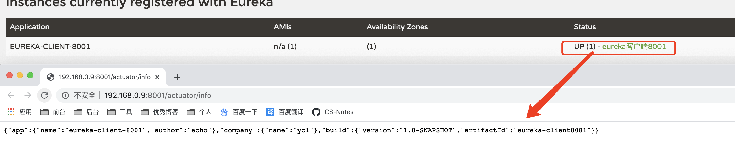Open the 优秀博客 bookmark folder
Image resolution: width=735 pixels, height=151 pixels.
pyautogui.click(x=159, y=112)
